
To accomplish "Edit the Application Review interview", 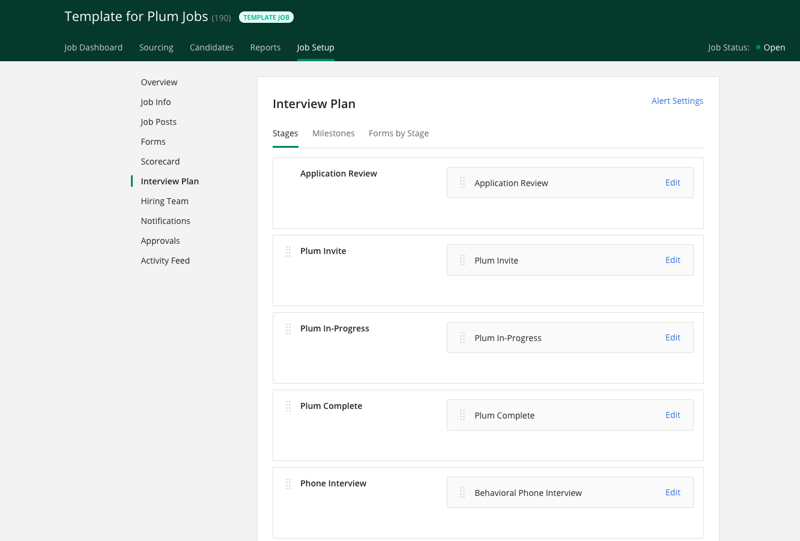I will coord(673,183).
